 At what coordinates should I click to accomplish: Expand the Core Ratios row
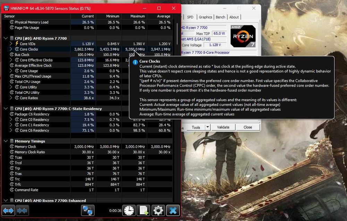tap(11, 98)
